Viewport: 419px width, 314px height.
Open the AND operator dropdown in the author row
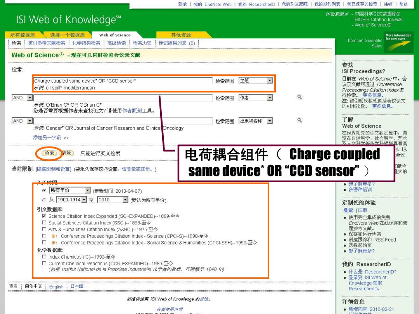tap(22, 98)
